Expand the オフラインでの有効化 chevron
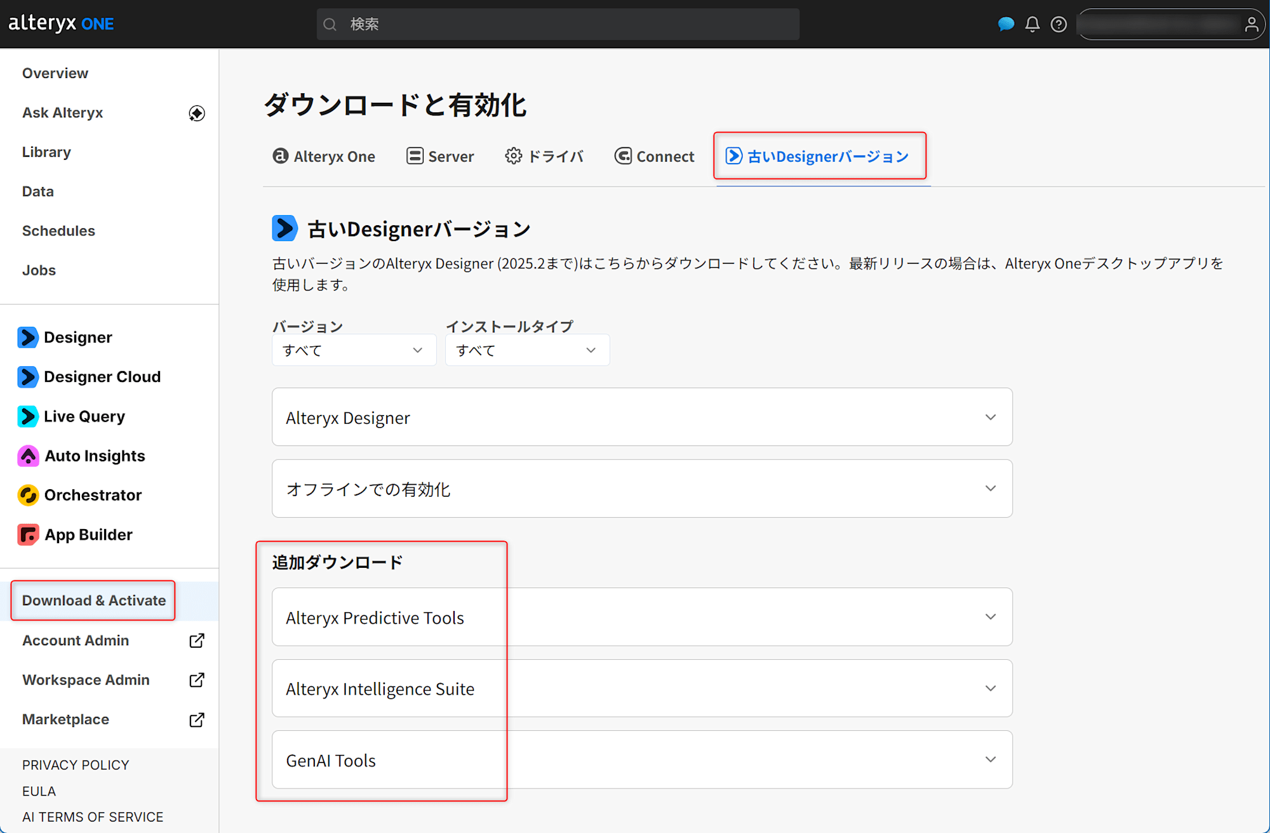 tap(991, 488)
